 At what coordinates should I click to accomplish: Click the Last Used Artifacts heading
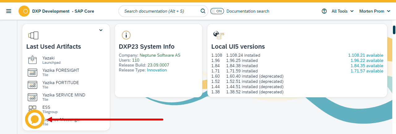coord(54,47)
